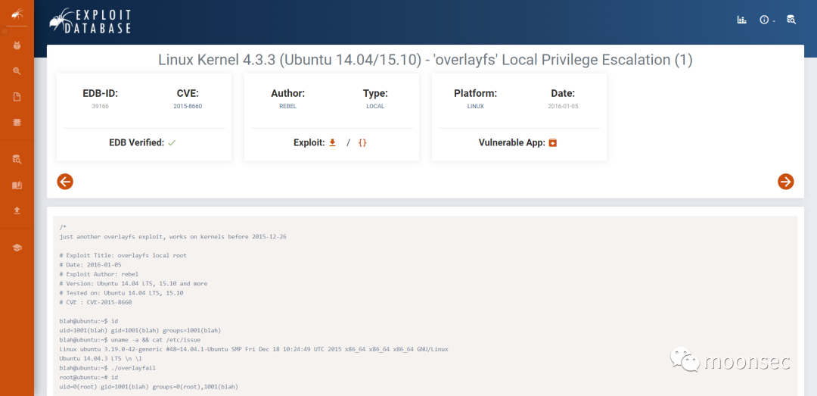
Task: Click the EDB Verified checkmark
Action: 172,142
